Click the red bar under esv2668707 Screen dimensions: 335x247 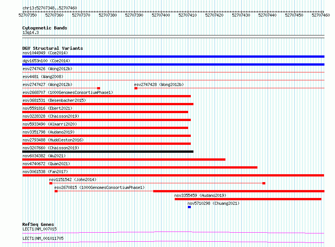(x=107, y=96)
